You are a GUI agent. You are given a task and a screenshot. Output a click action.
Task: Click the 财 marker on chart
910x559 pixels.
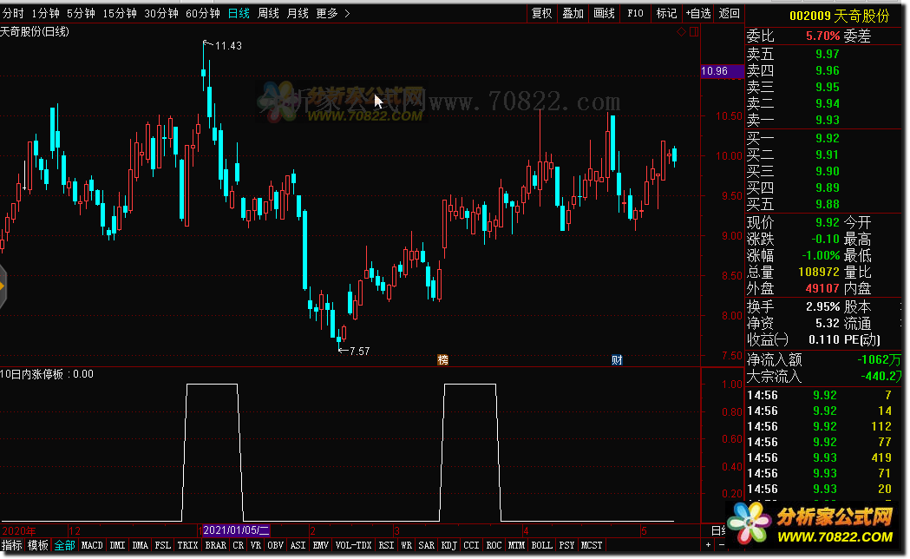pos(617,360)
